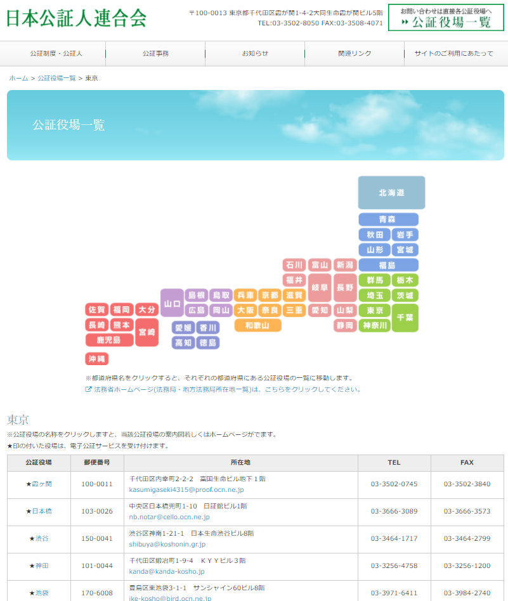Image resolution: width=508 pixels, height=601 pixels.
Task: Email kasumigaseki4315@proof.ocn.ne.jp
Action: click(x=186, y=490)
